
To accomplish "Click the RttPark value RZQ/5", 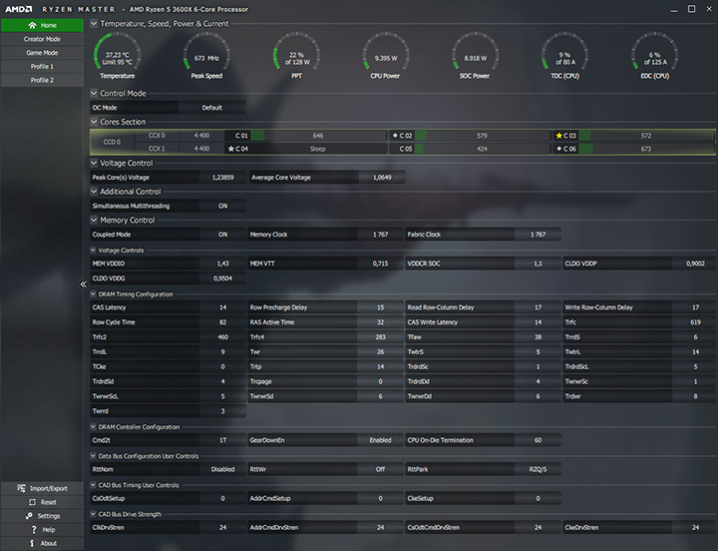I will (x=538, y=469).
